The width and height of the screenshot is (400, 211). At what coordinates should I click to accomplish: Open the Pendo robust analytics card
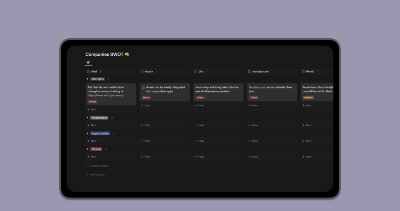coord(317,92)
